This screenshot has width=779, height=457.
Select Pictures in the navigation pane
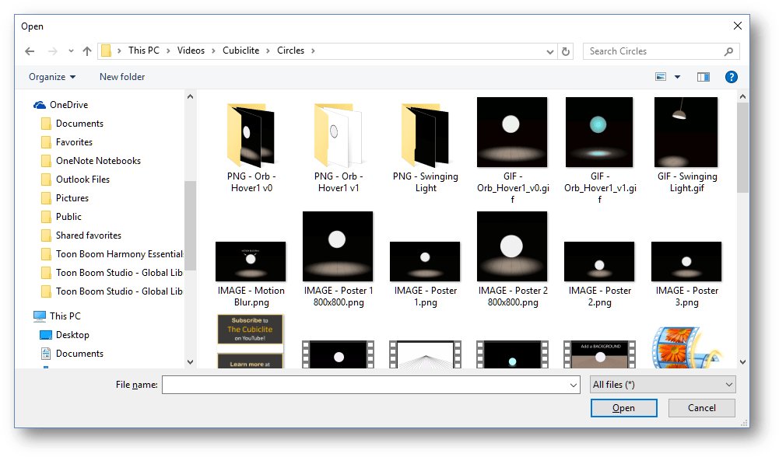click(74, 197)
